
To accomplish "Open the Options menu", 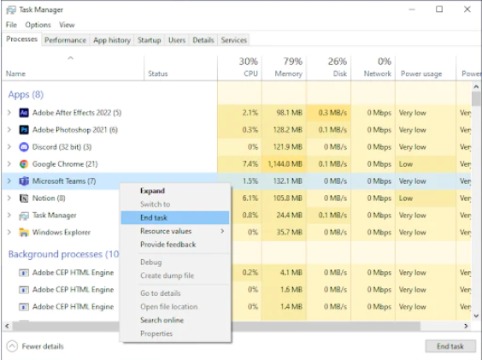I will [38, 25].
